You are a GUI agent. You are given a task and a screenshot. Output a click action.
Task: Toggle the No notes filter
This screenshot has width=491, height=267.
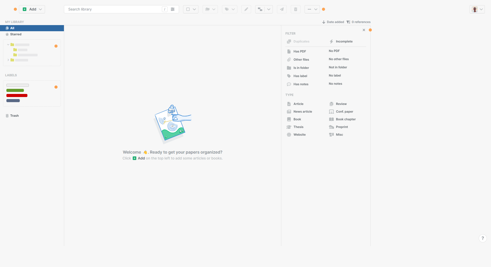tap(335, 84)
